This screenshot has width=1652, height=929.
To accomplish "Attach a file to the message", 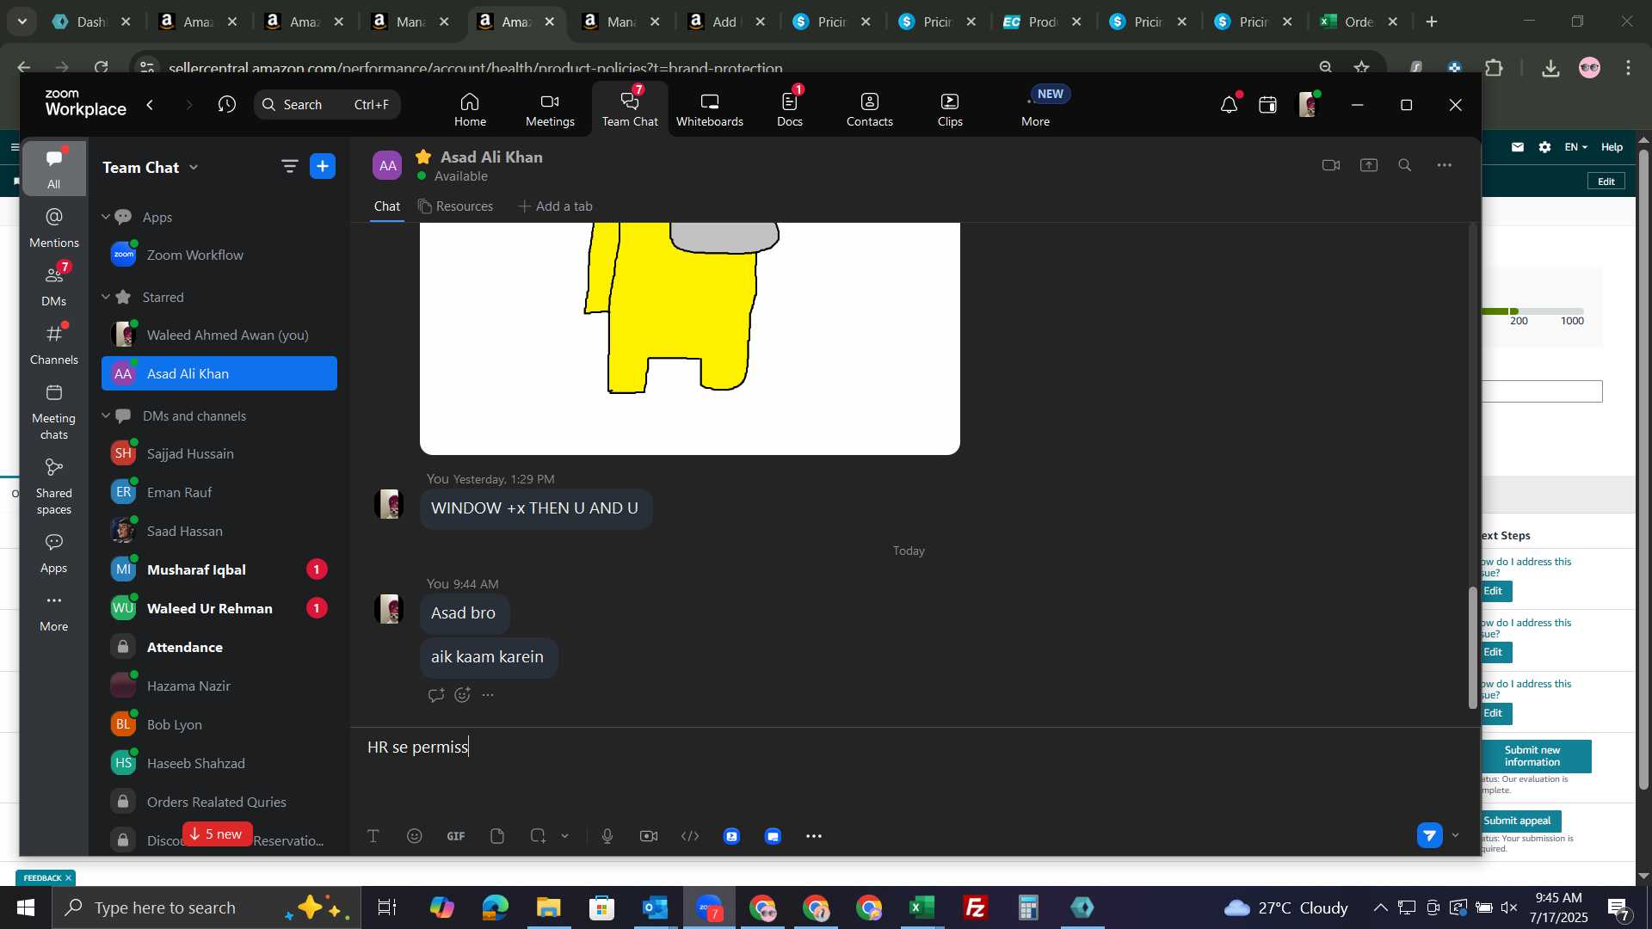I will tap(497, 836).
